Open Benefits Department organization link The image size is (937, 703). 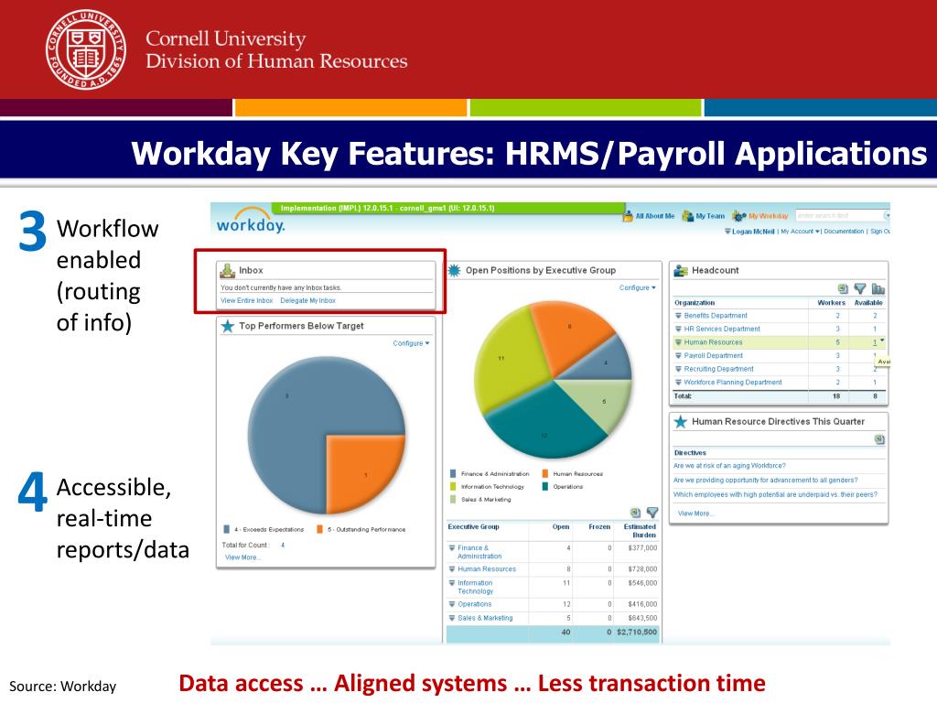tap(716, 316)
